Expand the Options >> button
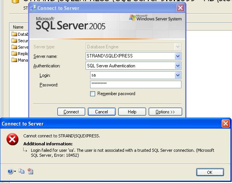The height and width of the screenshot is (183, 232). click(165, 111)
